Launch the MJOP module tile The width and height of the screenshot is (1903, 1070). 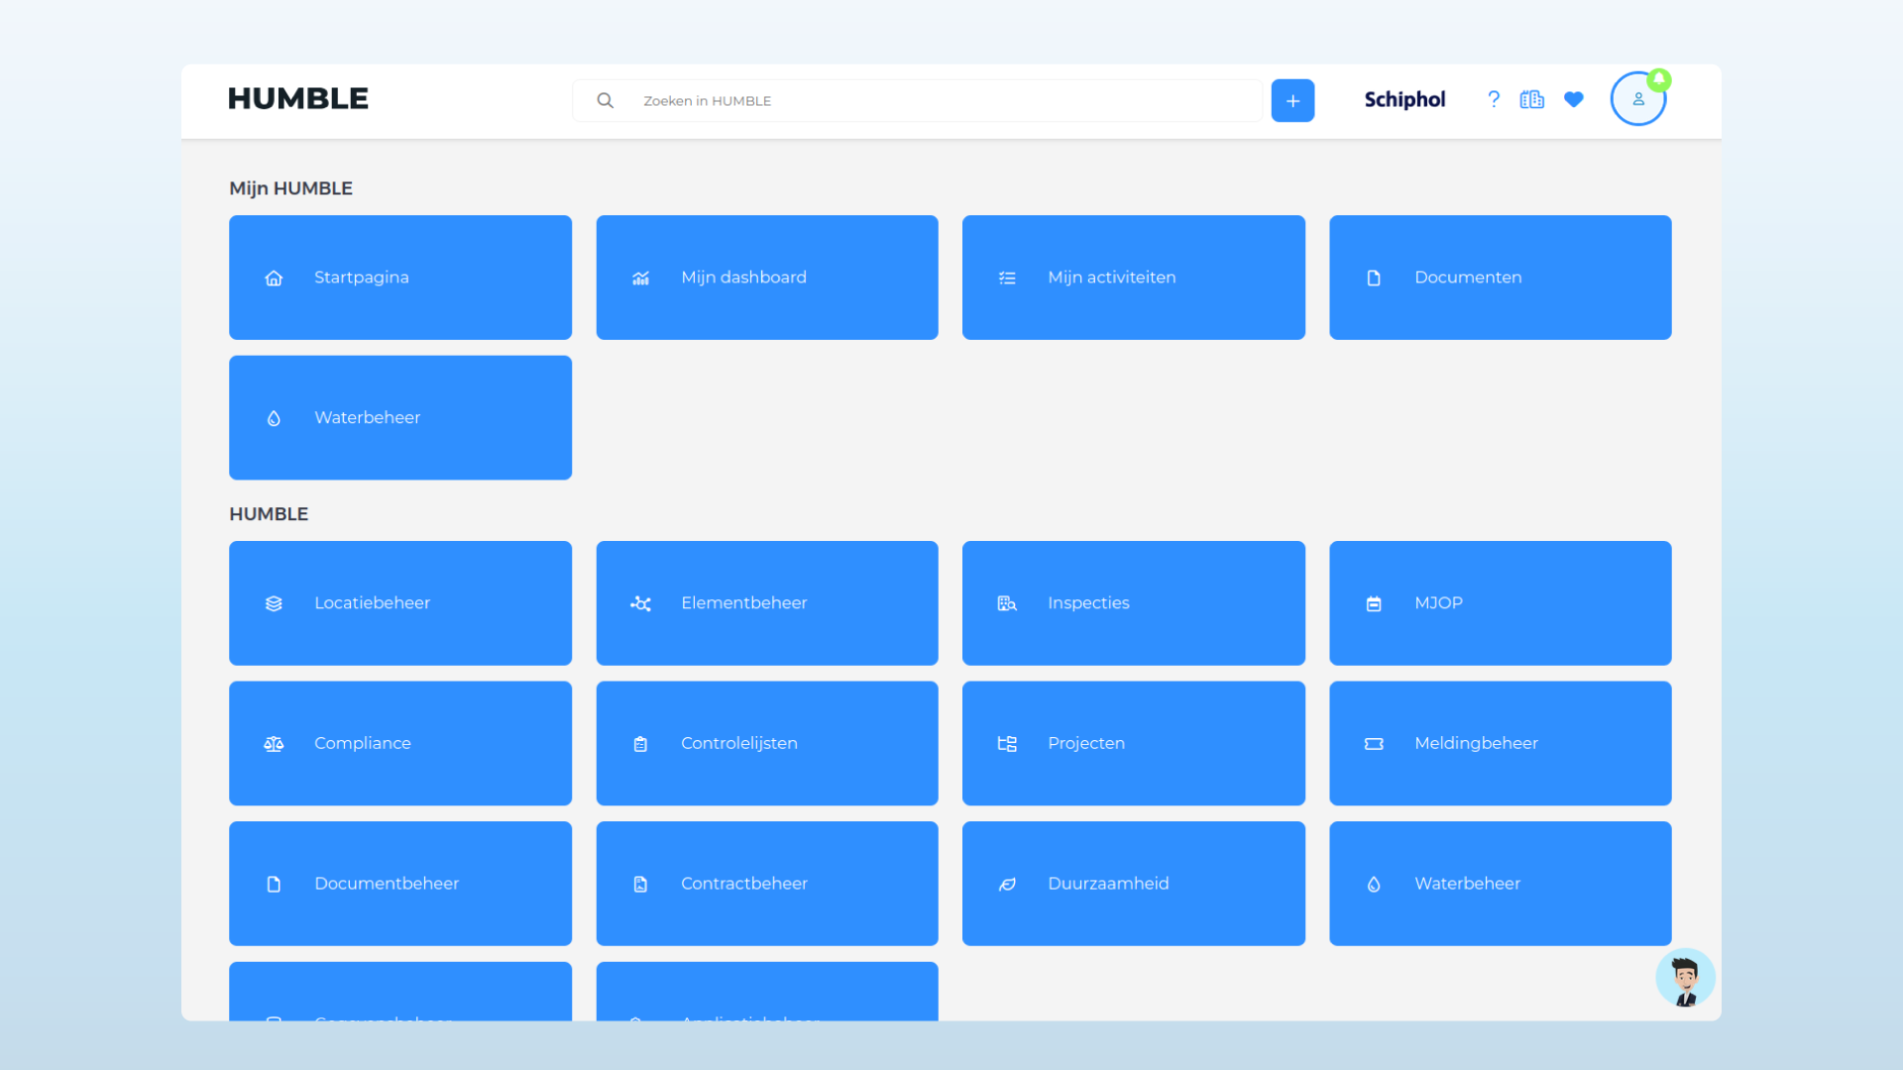click(1500, 602)
